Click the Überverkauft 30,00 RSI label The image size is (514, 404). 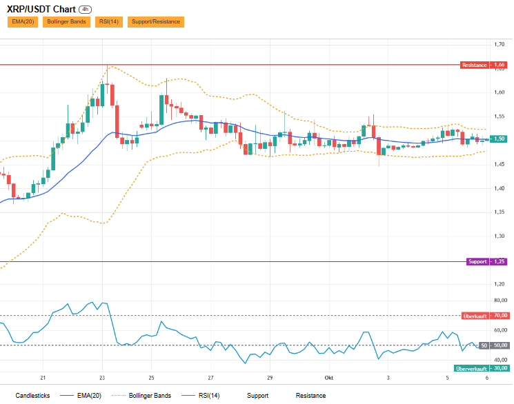tap(482, 368)
